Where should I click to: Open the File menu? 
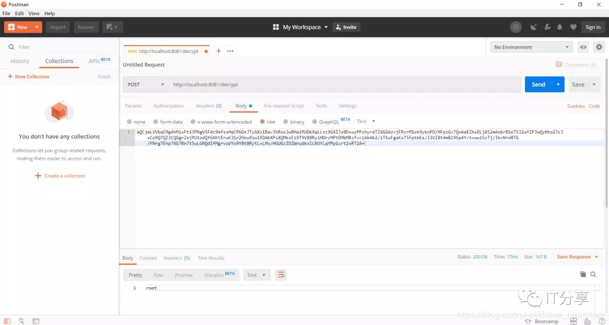tap(6, 13)
